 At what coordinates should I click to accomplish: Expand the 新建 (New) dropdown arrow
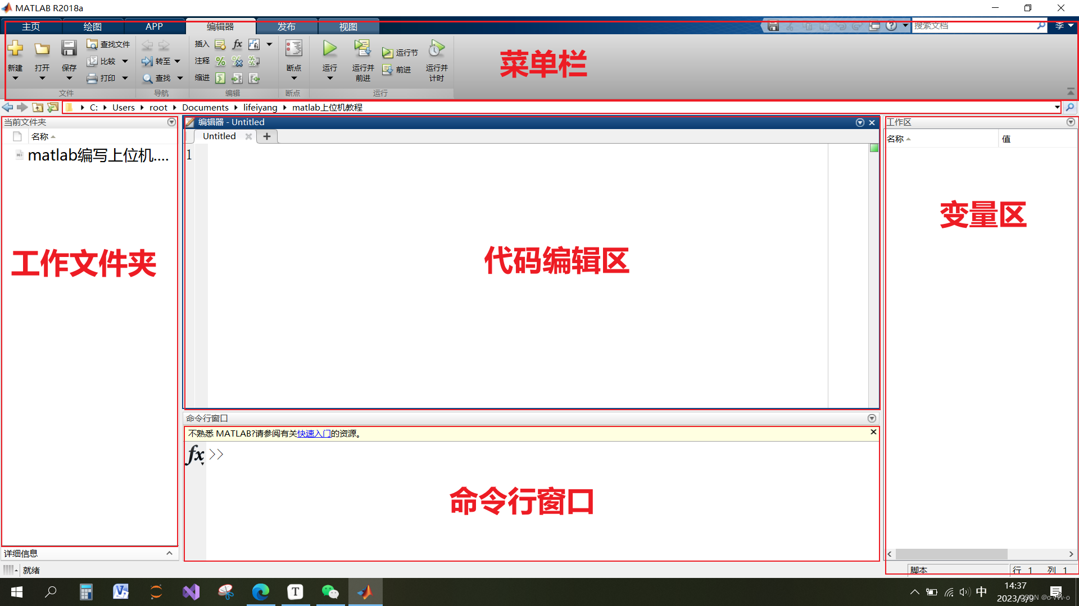point(15,77)
